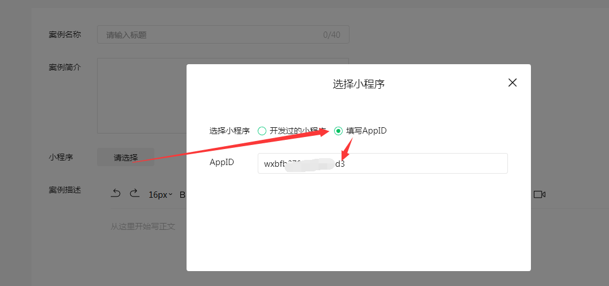Screen dimensions: 609x286
Task: Click the 案例名称 title input field
Action: 223,34
